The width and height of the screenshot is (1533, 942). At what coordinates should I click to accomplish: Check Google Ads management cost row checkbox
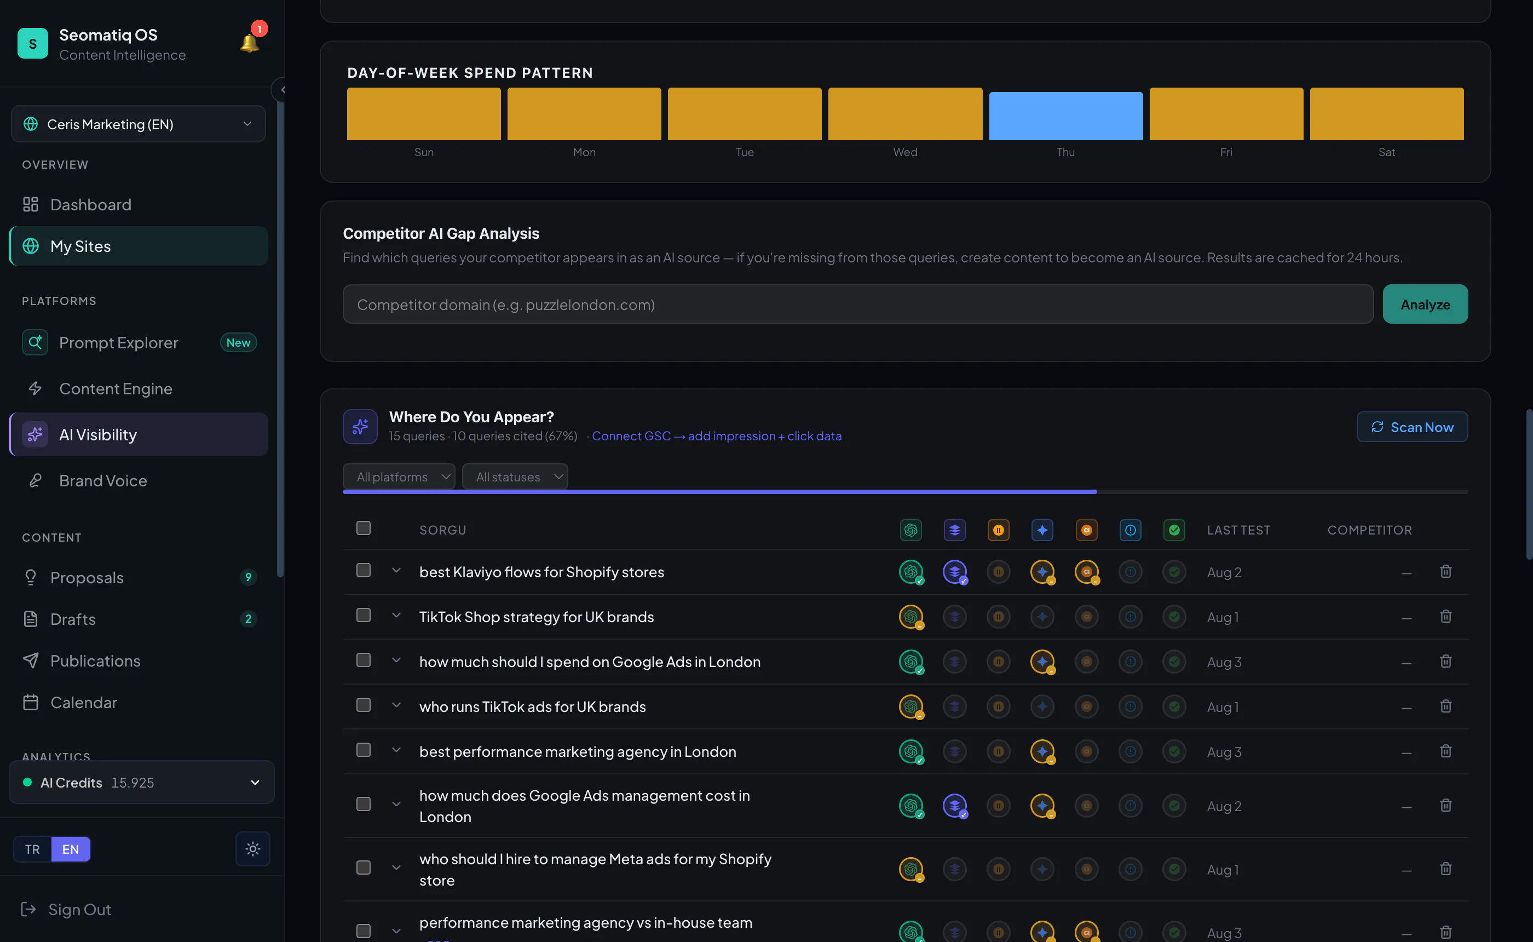point(363,805)
